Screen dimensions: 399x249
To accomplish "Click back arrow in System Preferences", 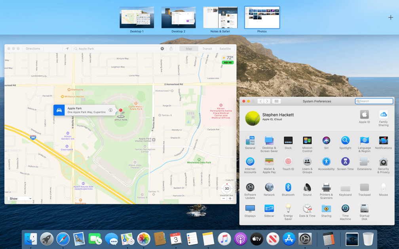I will 260,101.
